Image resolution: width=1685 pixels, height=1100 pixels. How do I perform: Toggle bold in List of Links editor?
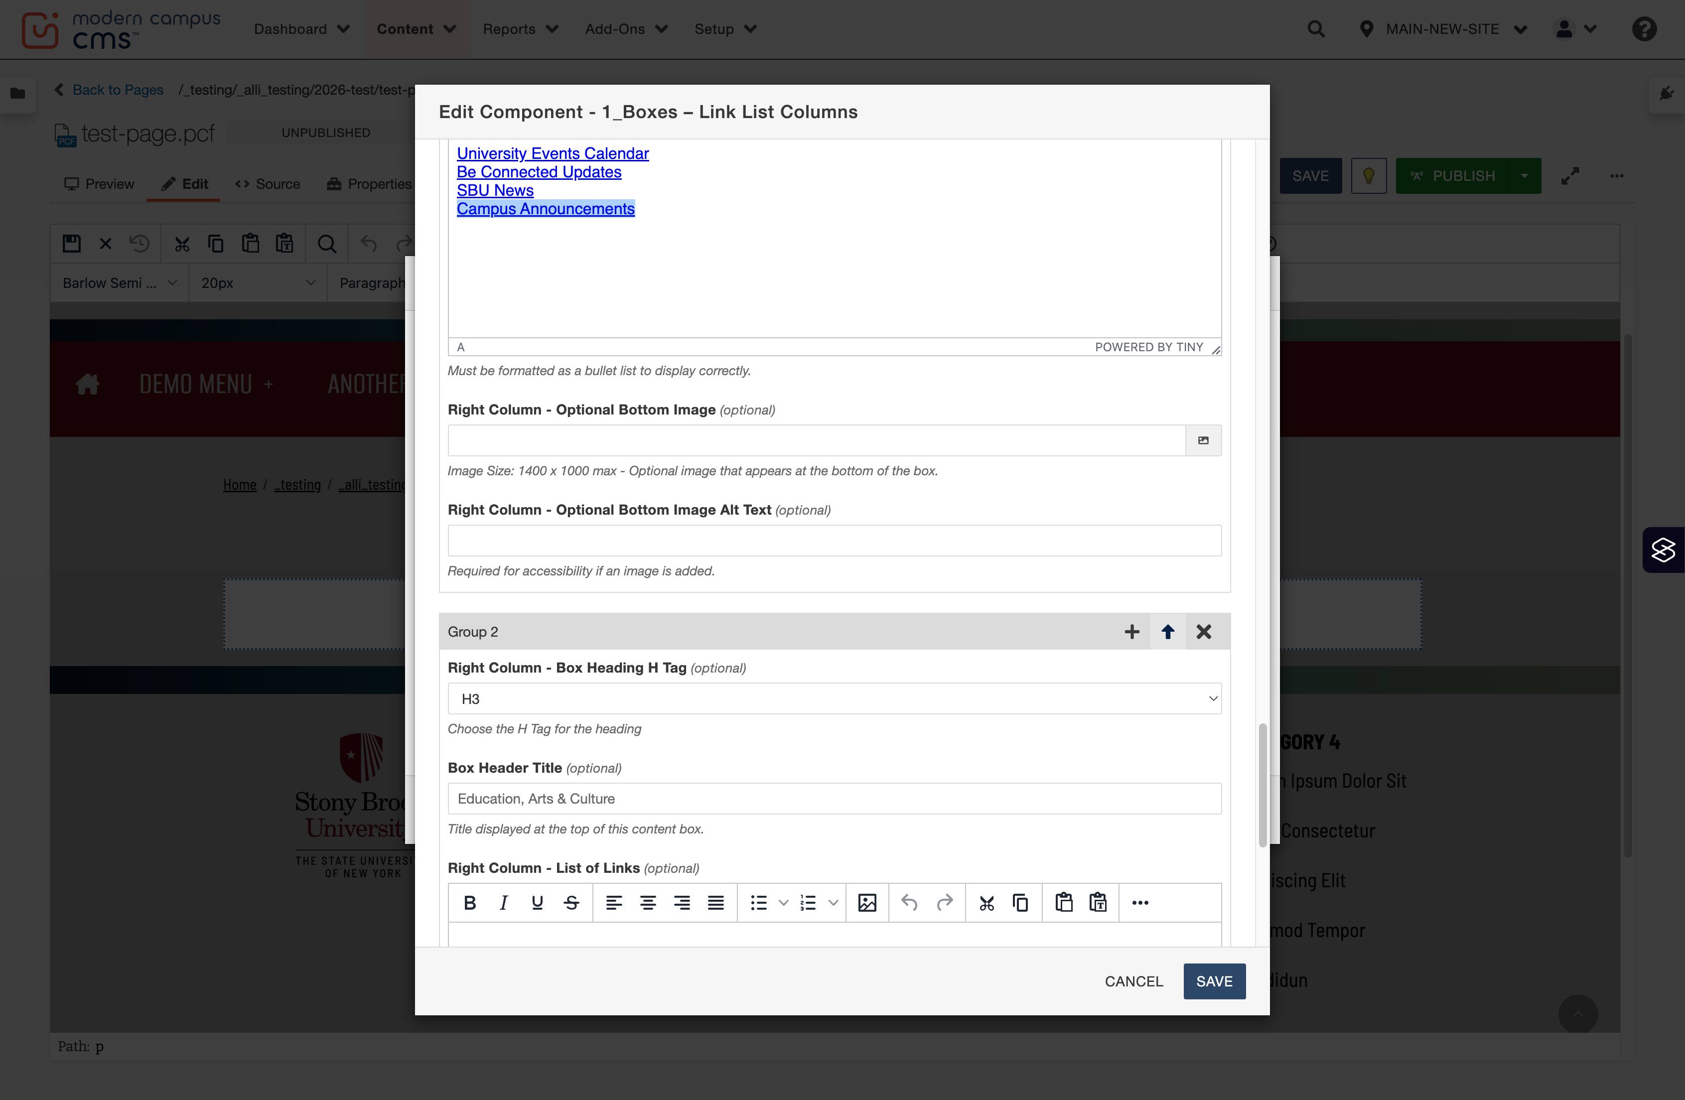(x=469, y=903)
